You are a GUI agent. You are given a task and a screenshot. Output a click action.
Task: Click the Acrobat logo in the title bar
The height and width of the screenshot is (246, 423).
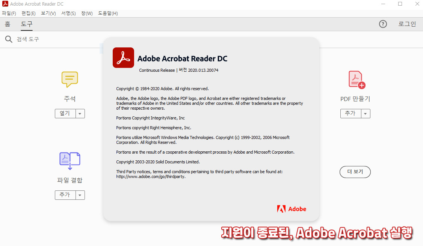(5, 4)
